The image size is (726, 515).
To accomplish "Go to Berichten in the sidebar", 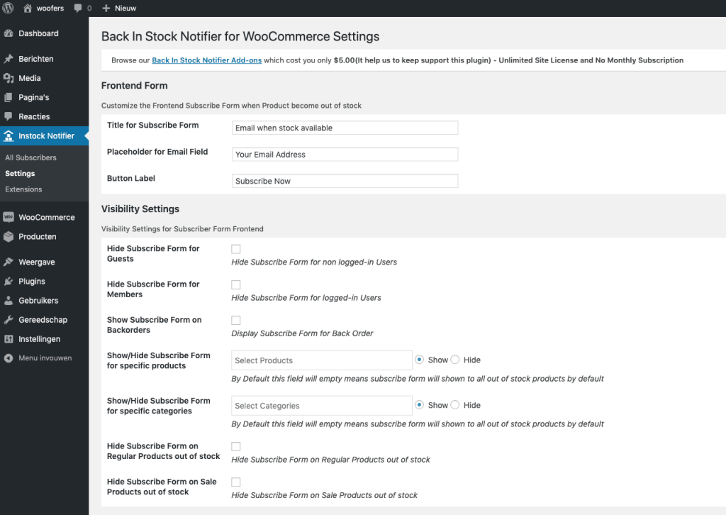I will point(44,59).
